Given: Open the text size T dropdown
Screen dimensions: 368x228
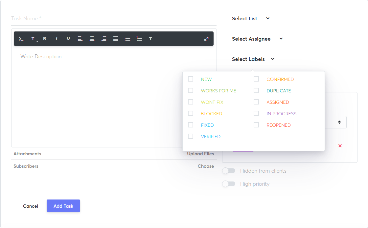Looking at the screenshot, I should pos(34,39).
